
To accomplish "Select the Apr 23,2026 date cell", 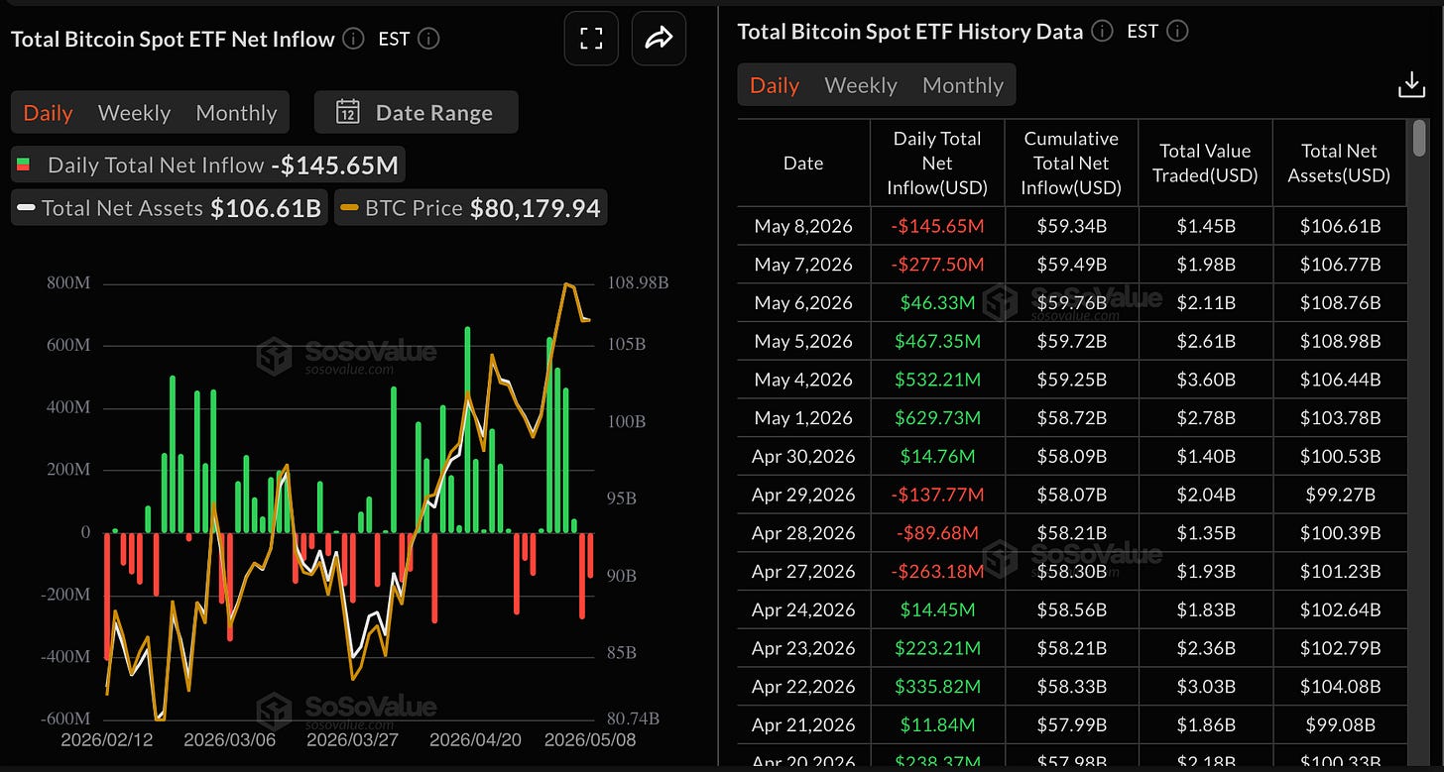I will [803, 649].
